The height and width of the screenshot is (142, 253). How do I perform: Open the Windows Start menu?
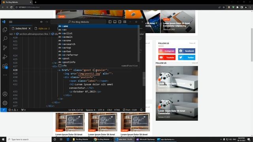coord(3,139)
